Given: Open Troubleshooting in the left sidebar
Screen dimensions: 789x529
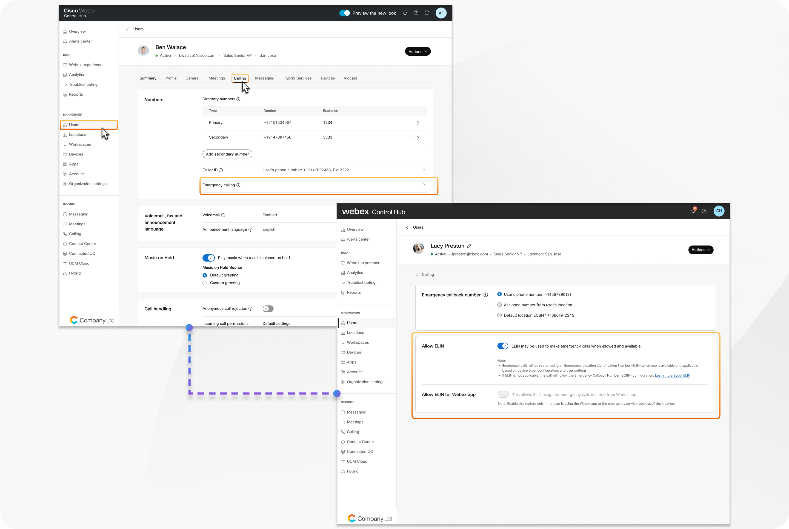Looking at the screenshot, I should pos(83,84).
